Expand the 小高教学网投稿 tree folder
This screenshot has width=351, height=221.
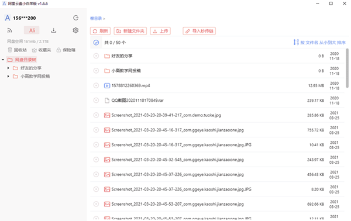8,76
